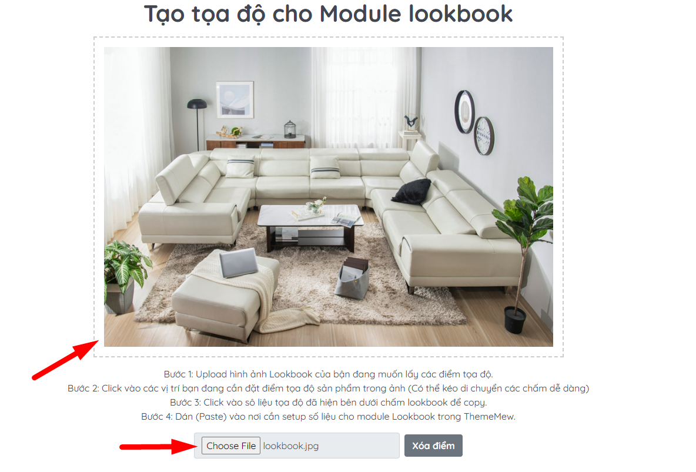The height and width of the screenshot is (472, 696).
Task: Click the Bước 4 instruction line
Action: click(328, 417)
